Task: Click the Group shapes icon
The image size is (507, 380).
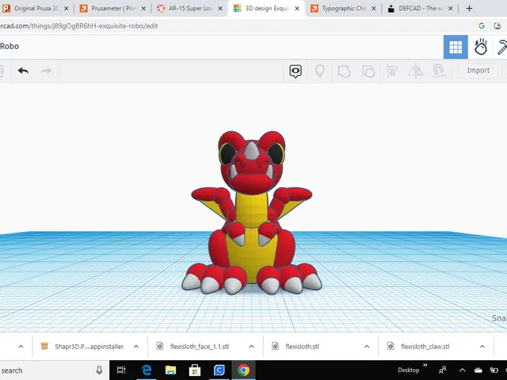Action: coord(344,71)
